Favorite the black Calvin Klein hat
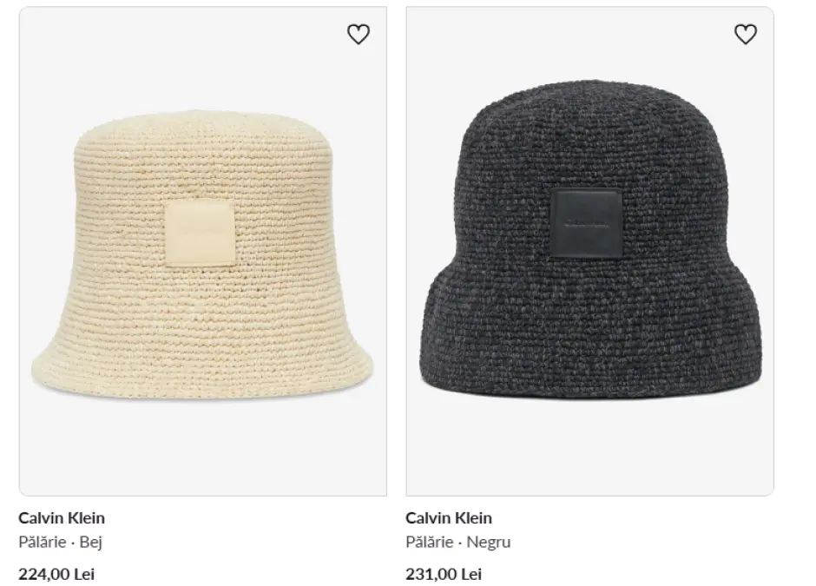Viewport: 816px width, 586px height. 746,35
